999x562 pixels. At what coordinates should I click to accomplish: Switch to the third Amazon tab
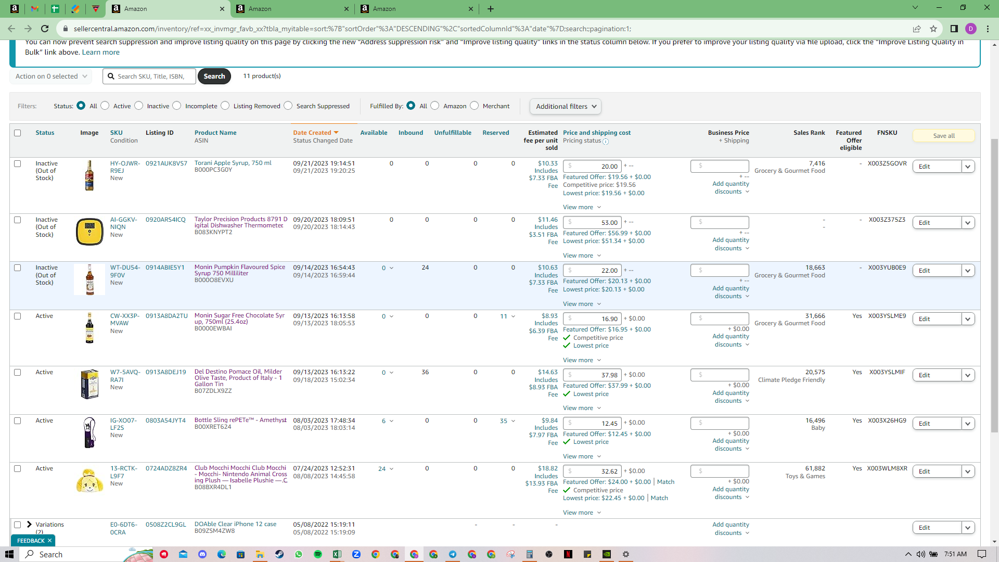(417, 9)
